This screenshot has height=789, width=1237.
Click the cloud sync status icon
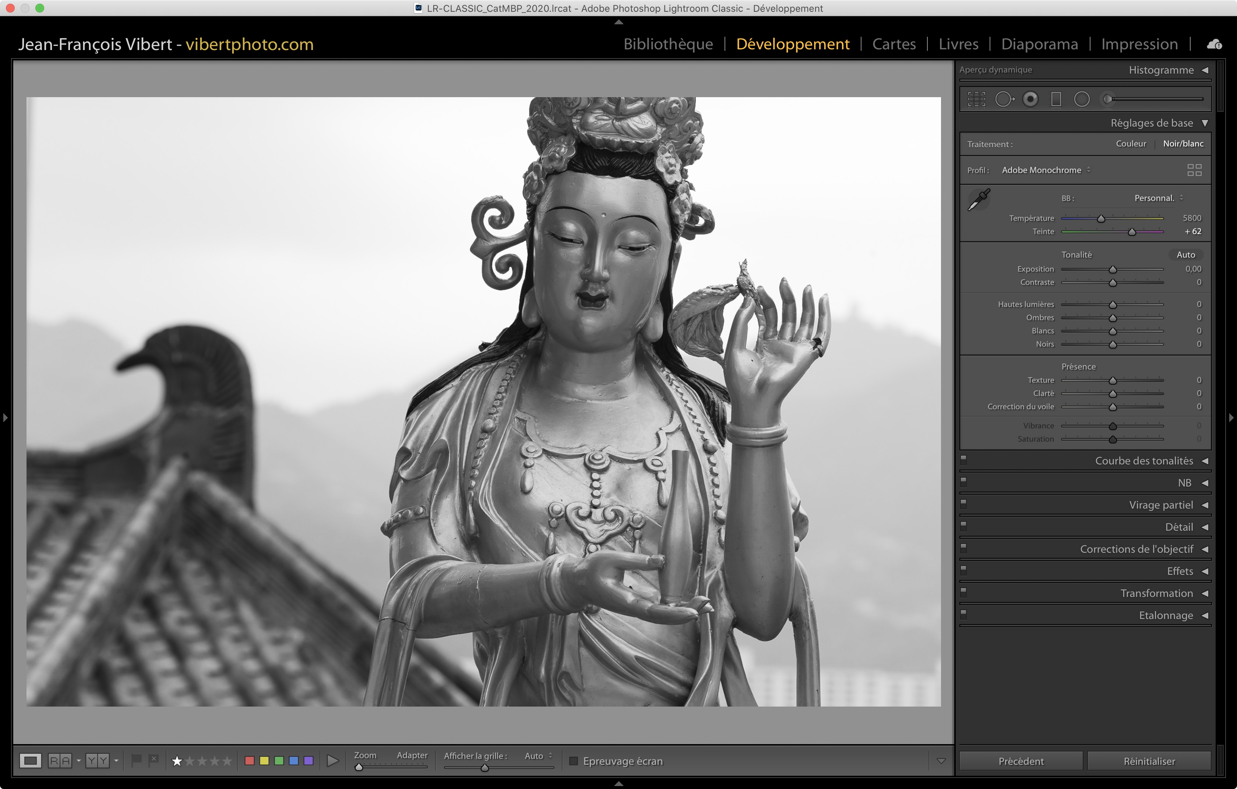1214,45
